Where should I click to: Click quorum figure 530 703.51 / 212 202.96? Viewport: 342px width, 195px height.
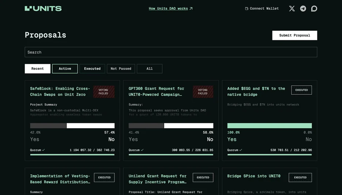point(291,150)
